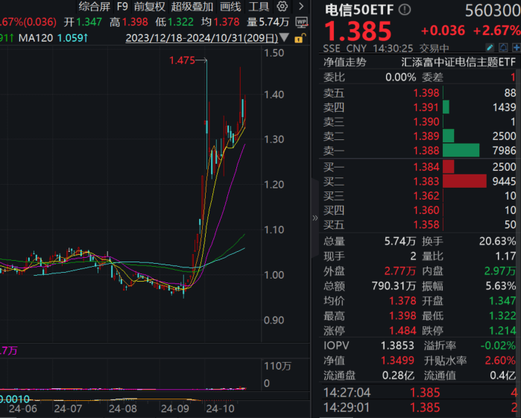Click the 换手 20.63% value

pos(497,241)
